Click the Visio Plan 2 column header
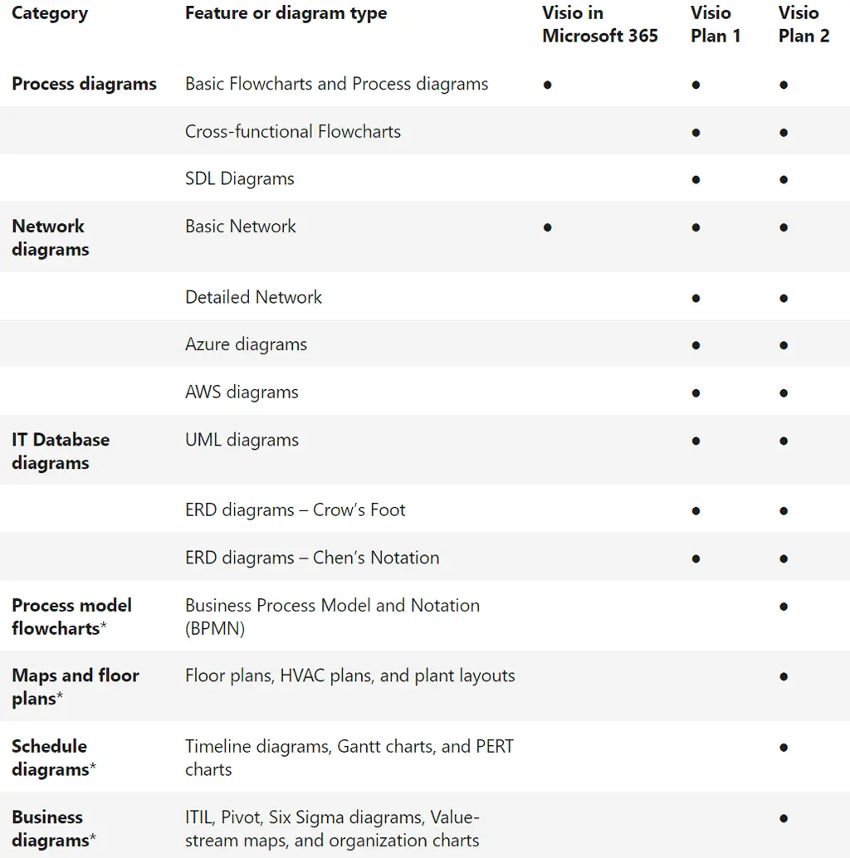Screen dimensions: 850x858 click(x=804, y=25)
